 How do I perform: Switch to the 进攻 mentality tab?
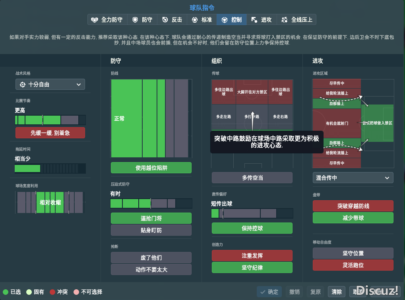click(262, 20)
